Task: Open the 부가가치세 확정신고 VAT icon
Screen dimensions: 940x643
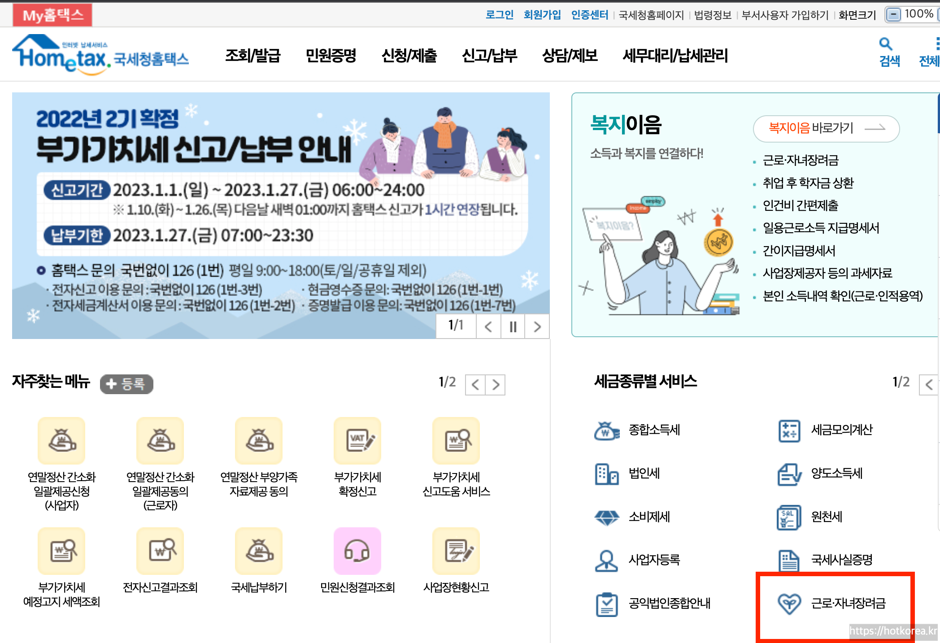Action: (357, 441)
